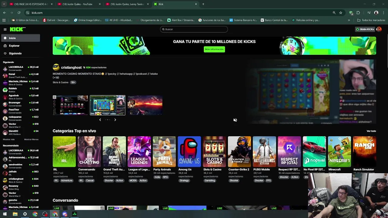Open Kenai channel in following list
388x218 pixels.
(x=20, y=76)
